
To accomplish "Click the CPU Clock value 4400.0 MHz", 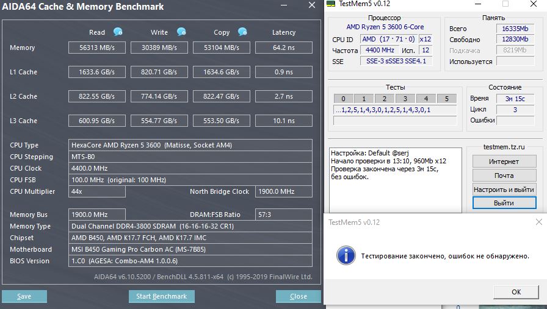I will pyautogui.click(x=190, y=168).
